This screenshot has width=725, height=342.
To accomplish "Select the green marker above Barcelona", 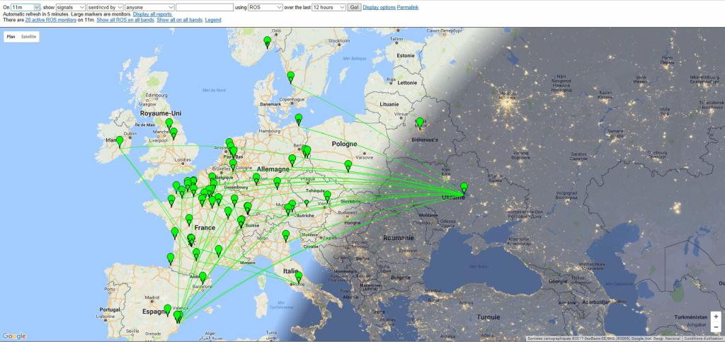I will [x=202, y=277].
